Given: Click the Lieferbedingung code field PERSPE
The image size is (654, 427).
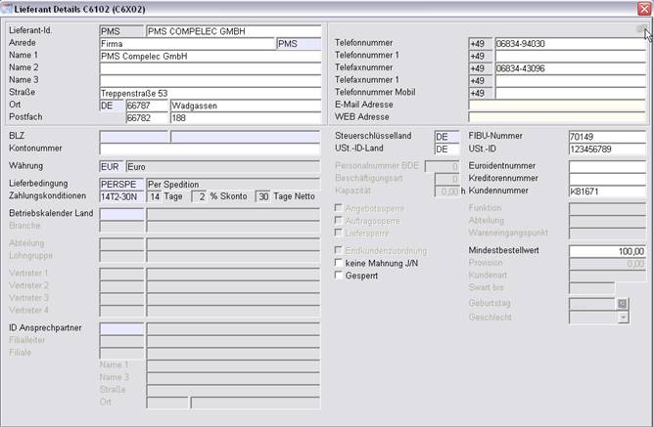Looking at the screenshot, I should point(121,184).
